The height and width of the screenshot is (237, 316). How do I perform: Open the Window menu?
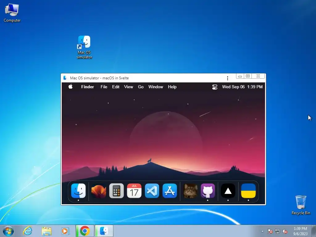pyautogui.click(x=156, y=87)
